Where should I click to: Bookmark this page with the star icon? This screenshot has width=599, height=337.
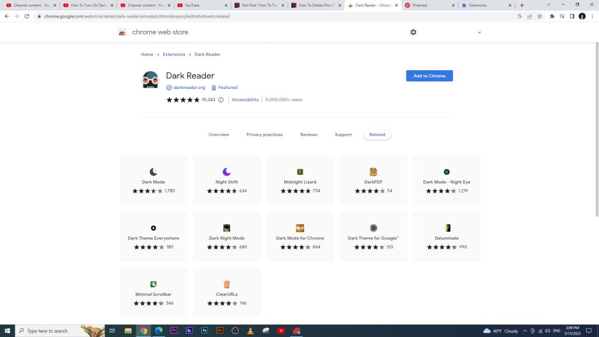pos(540,16)
